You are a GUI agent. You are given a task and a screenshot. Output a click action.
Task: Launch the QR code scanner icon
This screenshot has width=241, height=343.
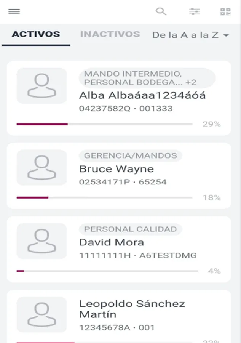[x=225, y=11]
